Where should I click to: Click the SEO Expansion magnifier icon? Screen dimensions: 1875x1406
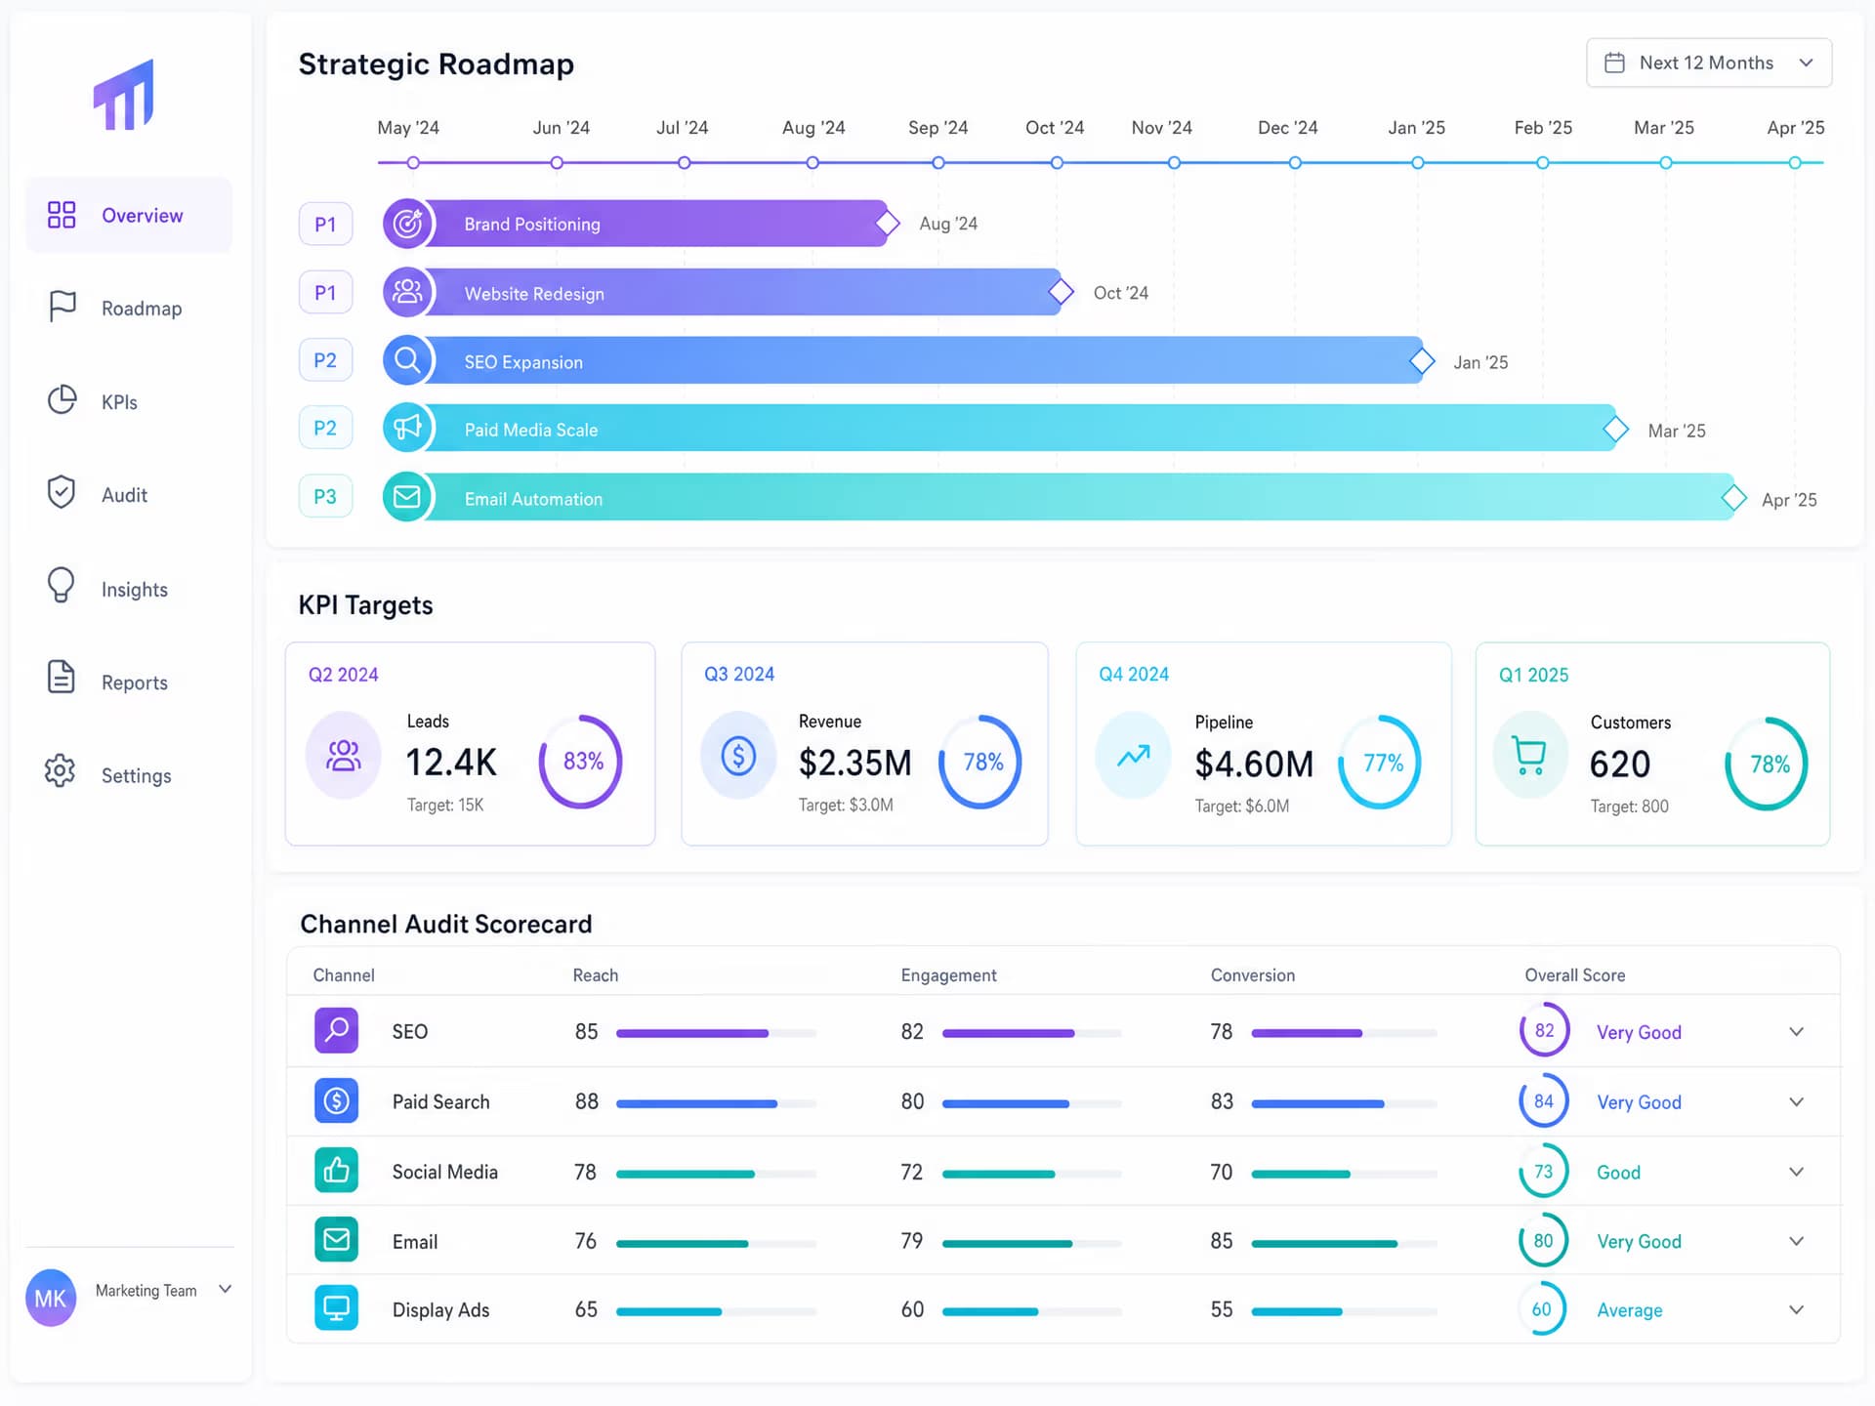coord(407,360)
